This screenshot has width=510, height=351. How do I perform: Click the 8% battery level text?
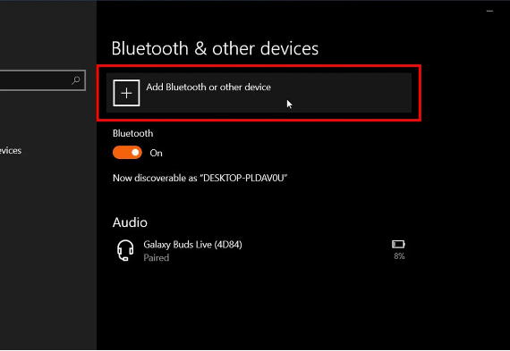coord(399,256)
